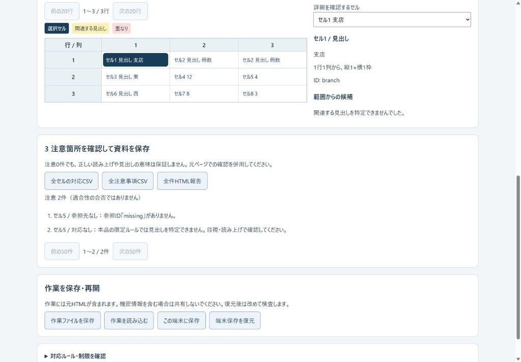Click セル1 / 見出し detail heading

click(x=331, y=39)
